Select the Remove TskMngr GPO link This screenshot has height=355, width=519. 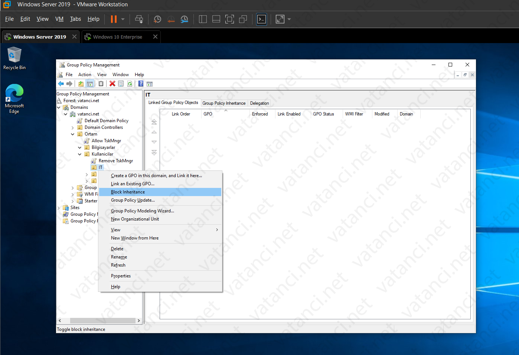[x=117, y=160]
